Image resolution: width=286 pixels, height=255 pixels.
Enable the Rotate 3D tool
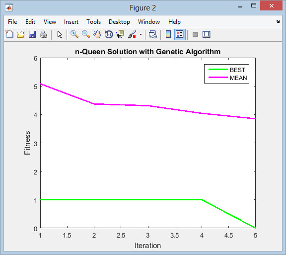109,34
